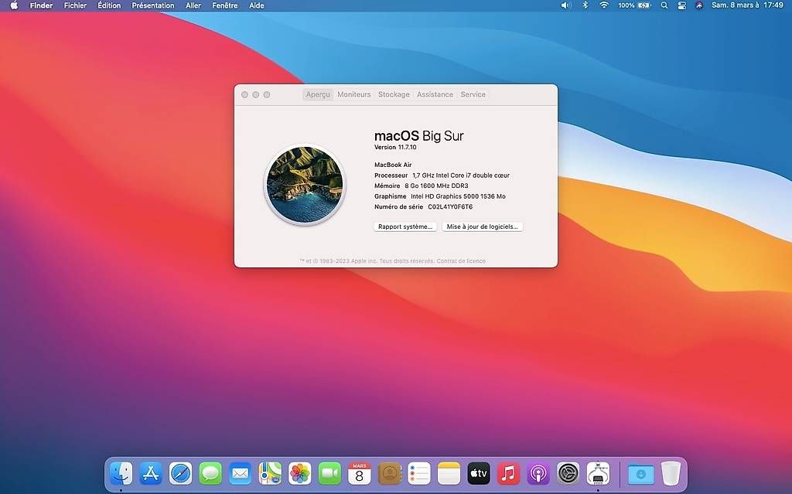The width and height of the screenshot is (792, 494).
Task: Switch to the Service tab
Action: click(x=473, y=94)
